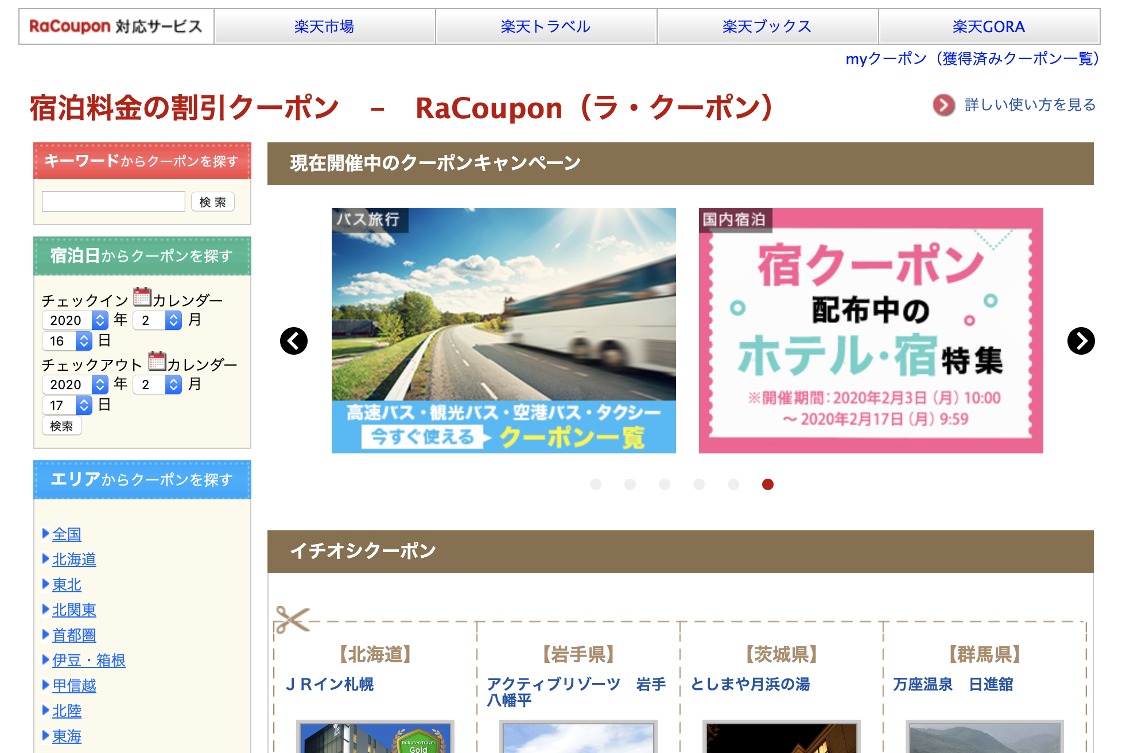Viewport: 1126px width, 753px height.
Task: Open myクーポン acquired coupon list link
Action: [972, 59]
